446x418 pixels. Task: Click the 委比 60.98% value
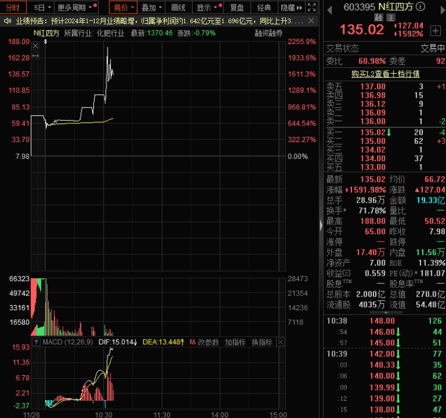coord(372,61)
